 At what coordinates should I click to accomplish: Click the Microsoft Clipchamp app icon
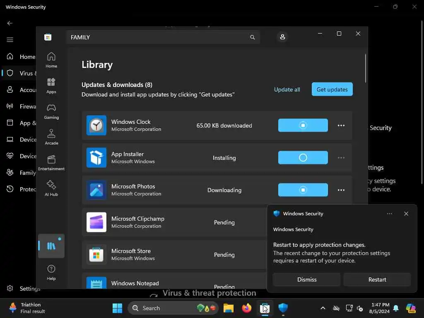[96, 222]
